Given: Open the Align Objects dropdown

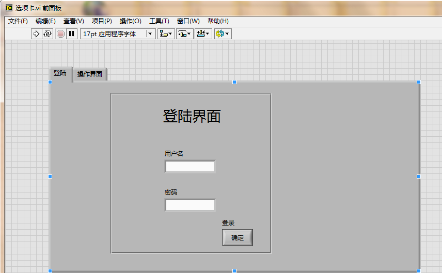Looking at the screenshot, I should [x=166, y=34].
